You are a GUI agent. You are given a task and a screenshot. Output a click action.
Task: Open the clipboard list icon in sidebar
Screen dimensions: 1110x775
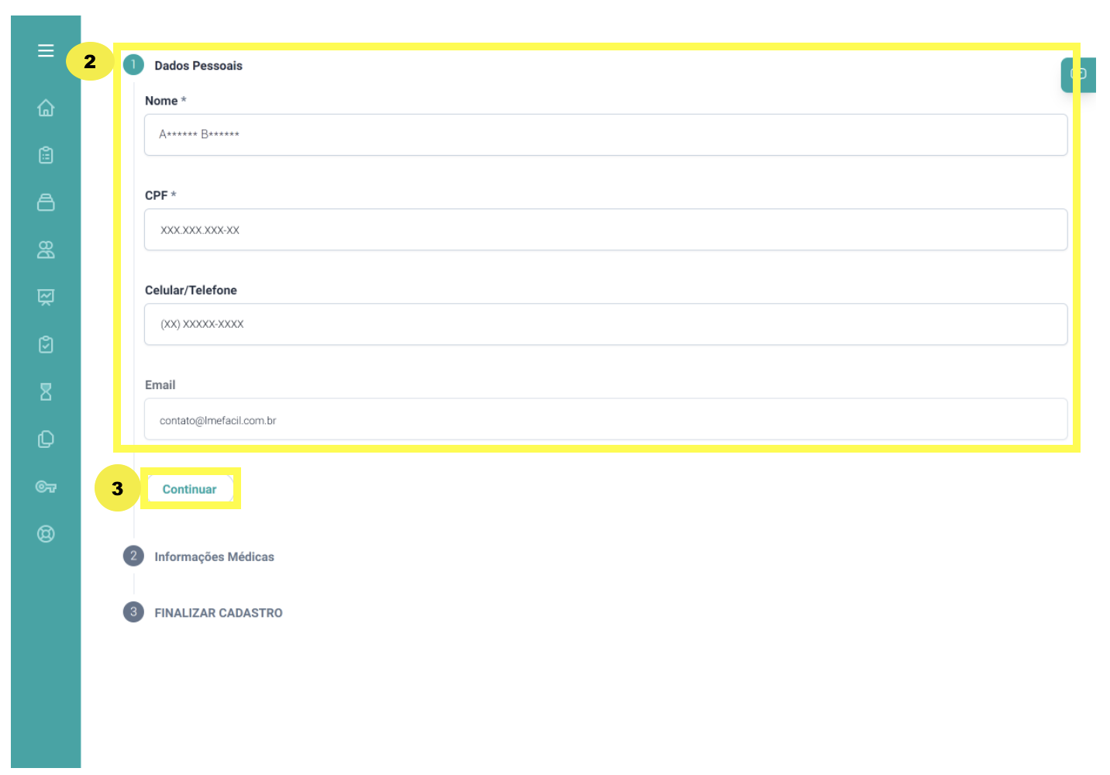pyautogui.click(x=46, y=155)
